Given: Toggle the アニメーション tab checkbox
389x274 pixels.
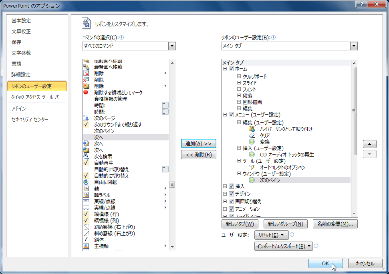Looking at the screenshot, I should 231,209.
